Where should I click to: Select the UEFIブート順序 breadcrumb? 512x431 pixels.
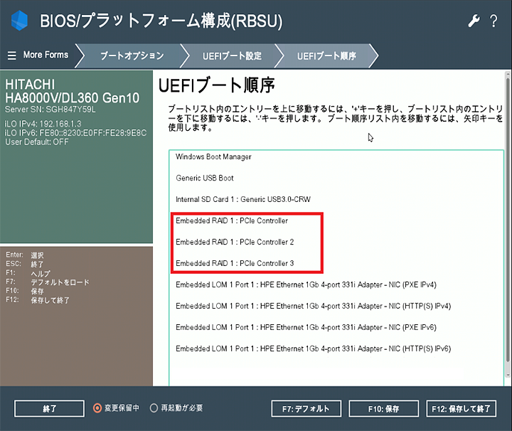pos(326,56)
